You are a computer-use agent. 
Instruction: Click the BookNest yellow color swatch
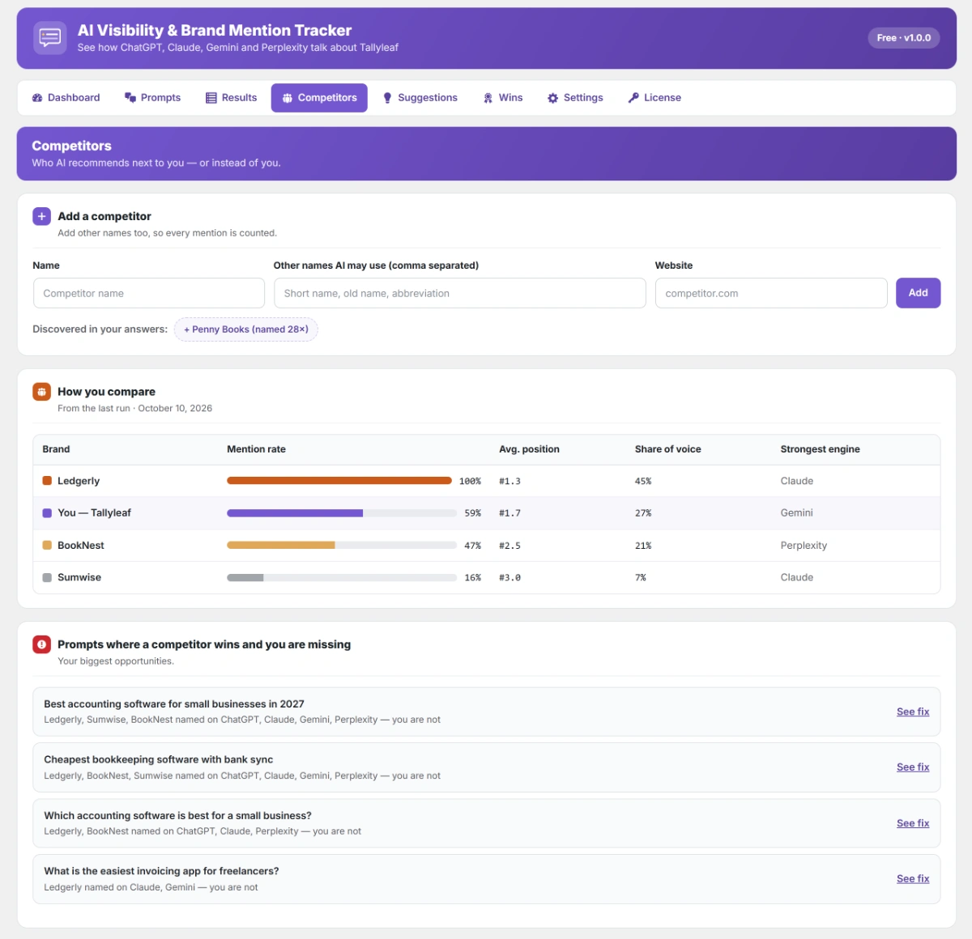tap(47, 546)
